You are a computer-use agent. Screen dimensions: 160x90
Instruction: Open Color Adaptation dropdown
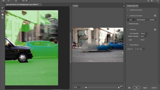(x=144, y=33)
